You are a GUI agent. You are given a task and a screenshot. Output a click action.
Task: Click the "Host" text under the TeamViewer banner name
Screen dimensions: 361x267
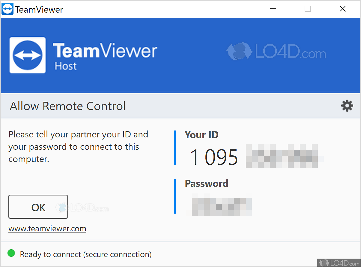tap(65, 66)
